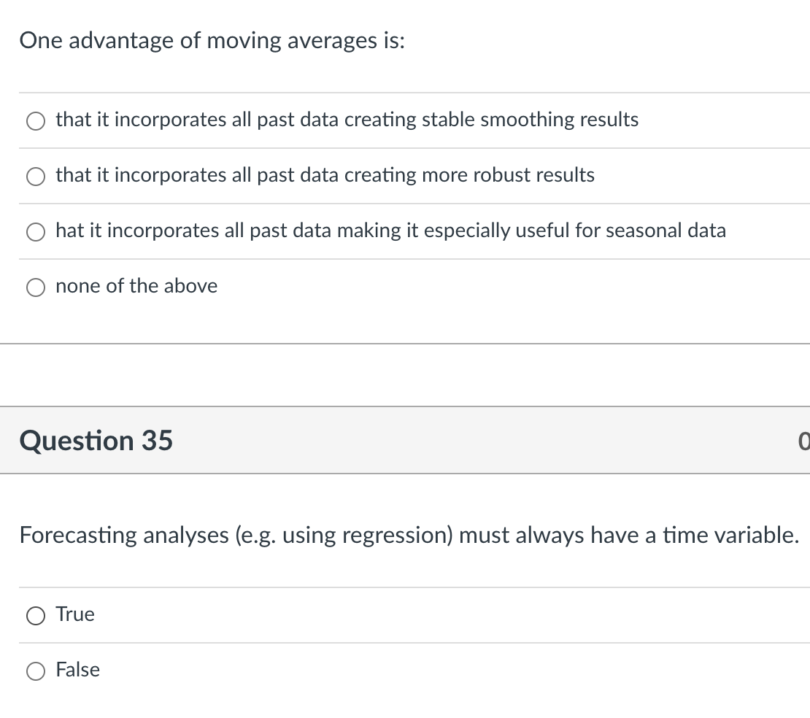Select False for the forecasting question
The height and width of the screenshot is (718, 810).
point(34,671)
